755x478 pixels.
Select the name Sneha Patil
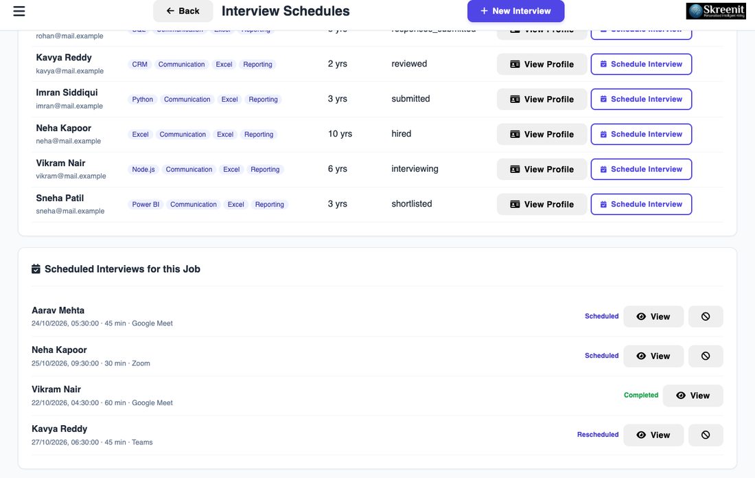[60, 198]
